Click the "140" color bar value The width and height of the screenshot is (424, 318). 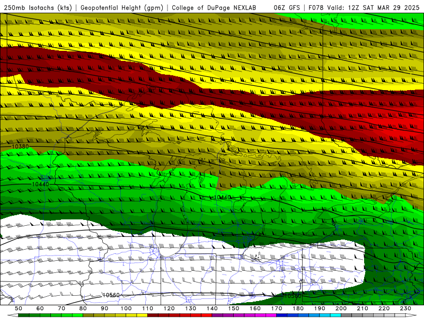(212, 308)
